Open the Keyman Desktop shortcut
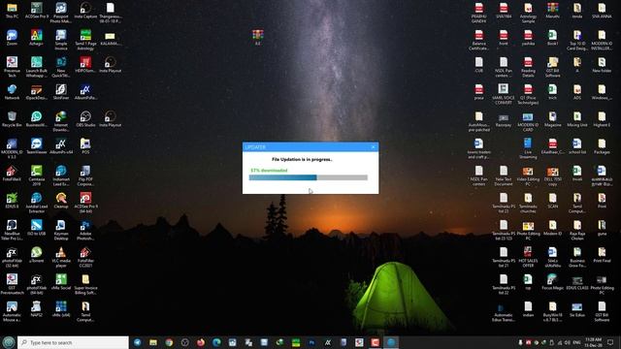This screenshot has height=349, width=621. [x=61, y=231]
